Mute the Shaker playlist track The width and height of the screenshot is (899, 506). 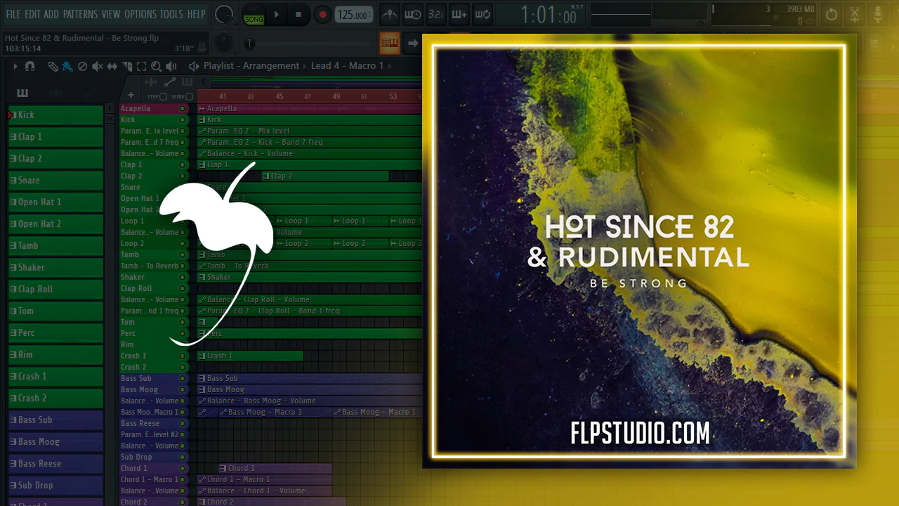tap(183, 278)
